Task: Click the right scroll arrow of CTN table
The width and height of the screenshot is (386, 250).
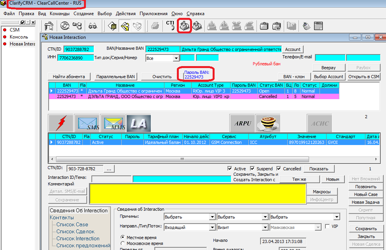Action: coord(376,159)
